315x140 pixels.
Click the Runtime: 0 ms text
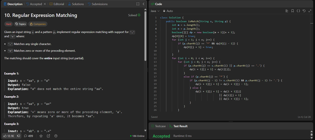[182, 136]
